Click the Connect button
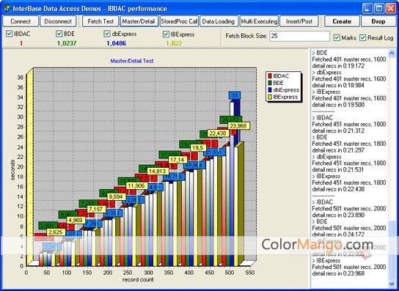Screen dimensions: 399x291 coord(21,21)
